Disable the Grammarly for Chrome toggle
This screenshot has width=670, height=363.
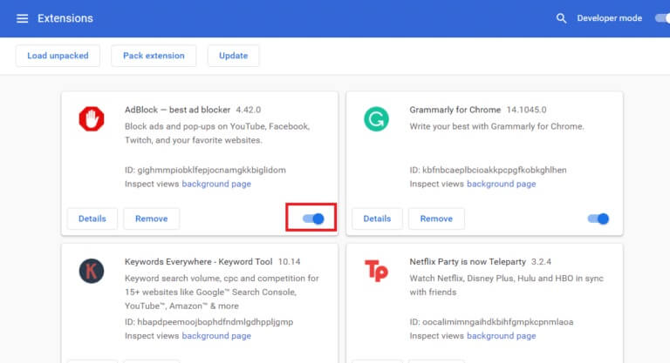598,218
